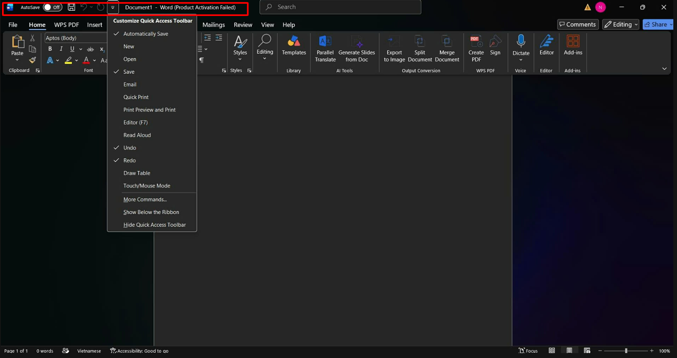Expand the ribbon display options chevron
Image resolution: width=677 pixels, height=358 pixels.
[664, 69]
